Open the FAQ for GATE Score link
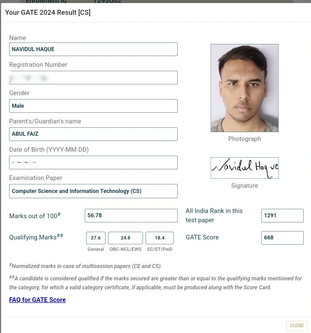This screenshot has width=311, height=333. (x=37, y=300)
